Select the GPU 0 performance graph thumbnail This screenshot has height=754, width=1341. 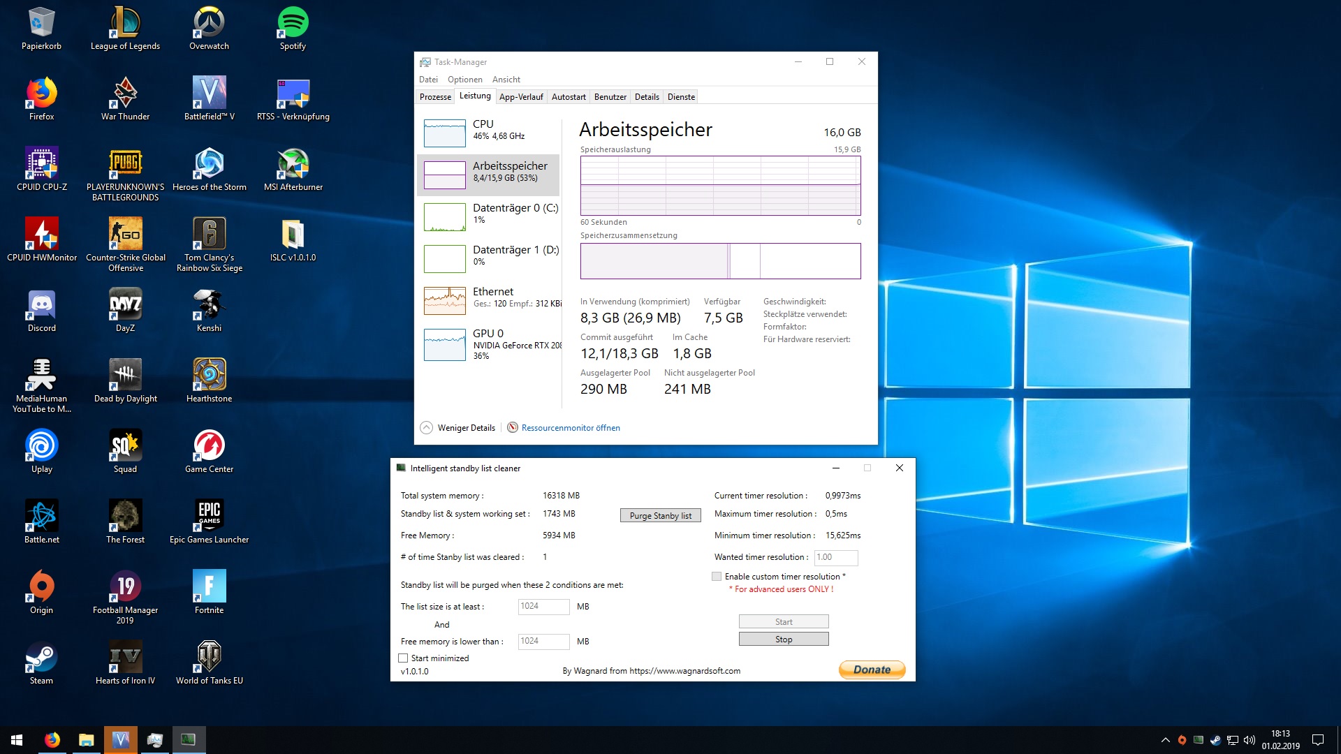point(445,344)
